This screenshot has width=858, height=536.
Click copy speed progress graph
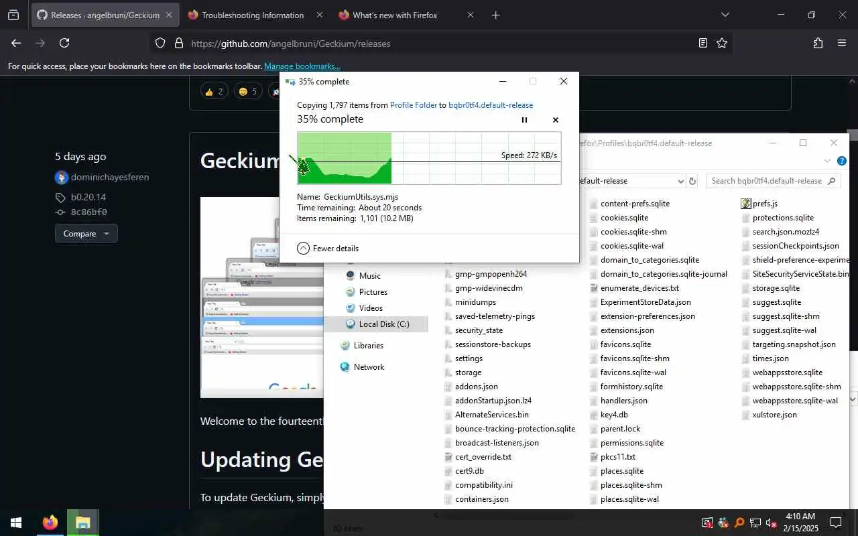429,158
